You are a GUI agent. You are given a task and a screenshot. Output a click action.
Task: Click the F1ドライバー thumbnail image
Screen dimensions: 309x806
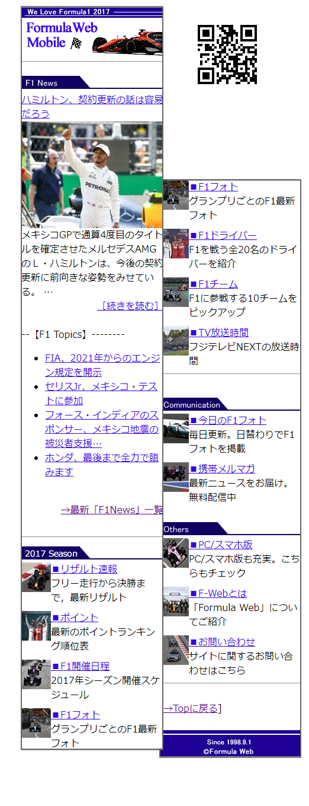tap(176, 244)
